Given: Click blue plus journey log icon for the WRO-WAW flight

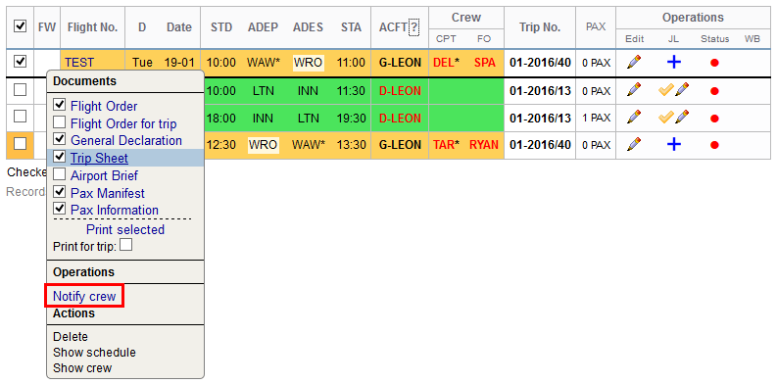Looking at the screenshot, I should (674, 145).
